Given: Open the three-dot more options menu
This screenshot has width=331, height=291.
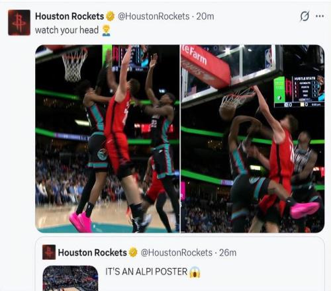Looking at the screenshot, I should coord(320,16).
